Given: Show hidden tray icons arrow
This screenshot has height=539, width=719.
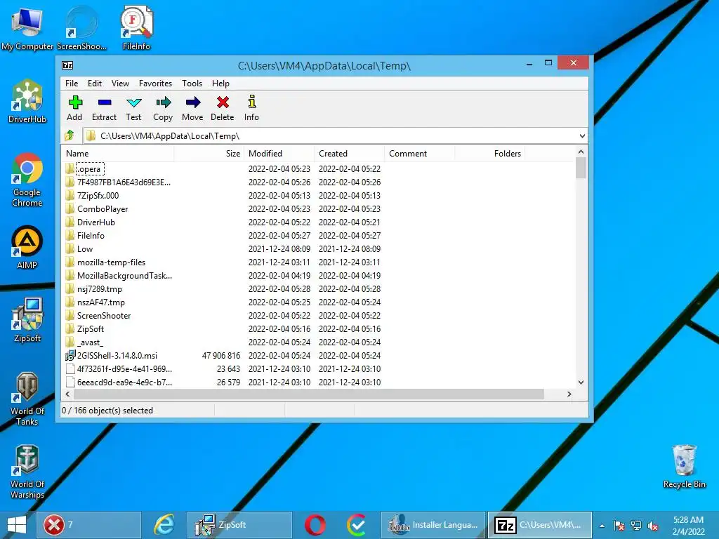Looking at the screenshot, I should click(602, 526).
